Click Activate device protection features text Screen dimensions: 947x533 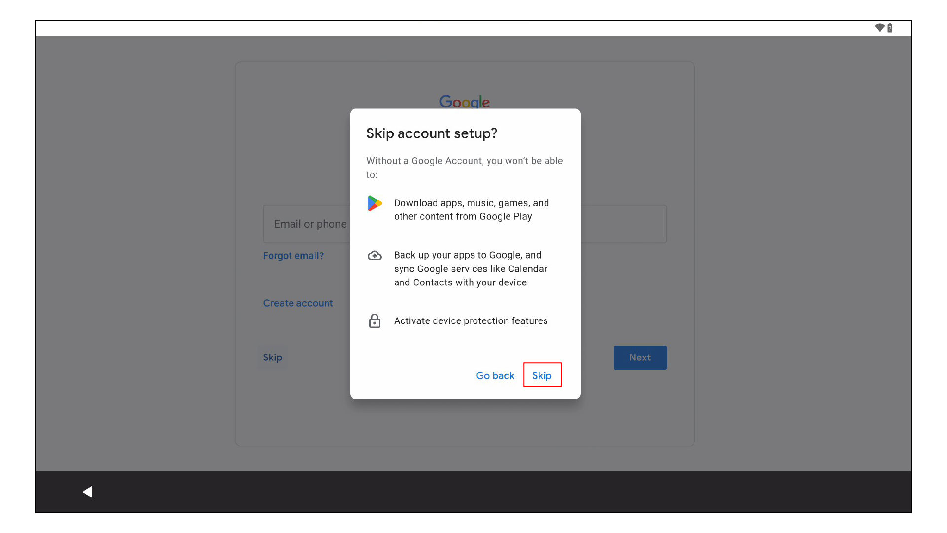(471, 321)
